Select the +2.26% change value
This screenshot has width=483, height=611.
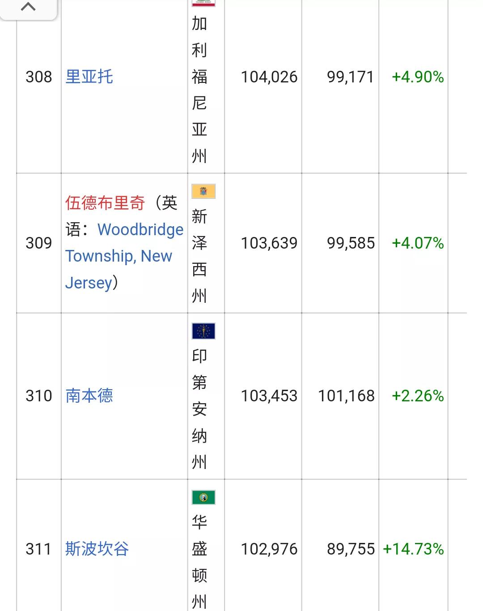click(418, 396)
